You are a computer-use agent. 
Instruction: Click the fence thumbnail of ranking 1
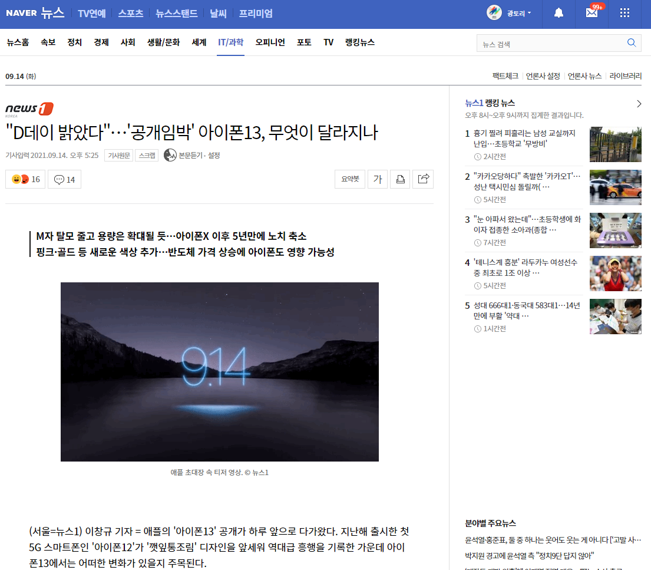615,144
